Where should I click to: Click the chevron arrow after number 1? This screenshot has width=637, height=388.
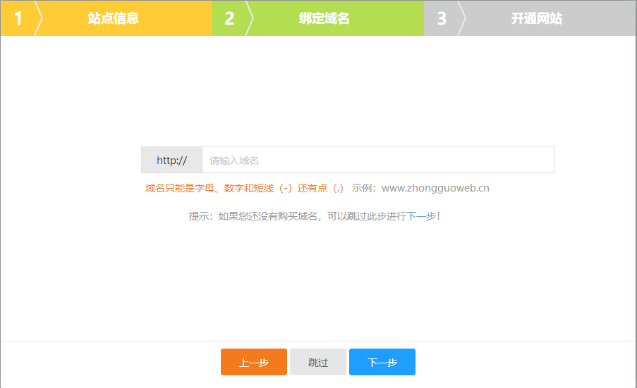39,18
